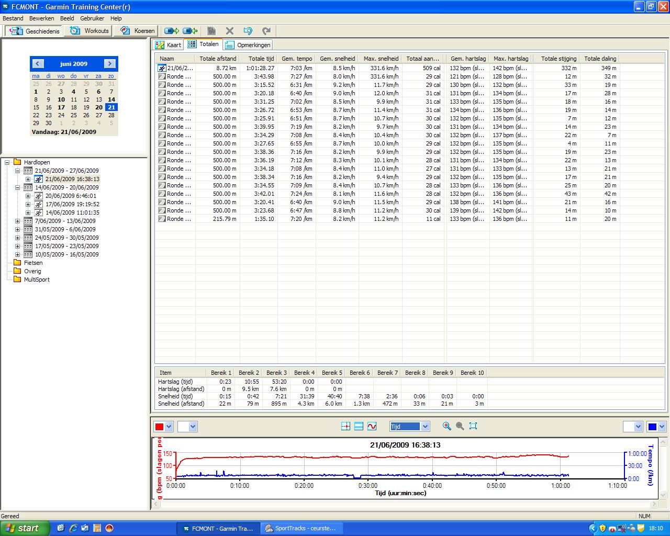
Task: Open Bestand menu
Action: pos(13,18)
